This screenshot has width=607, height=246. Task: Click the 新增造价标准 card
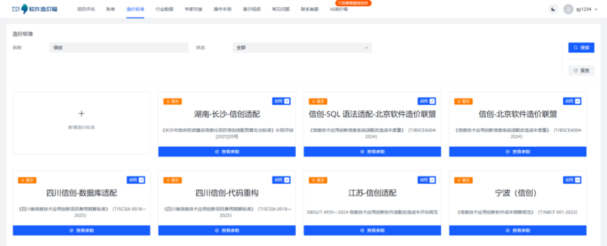[81, 123]
